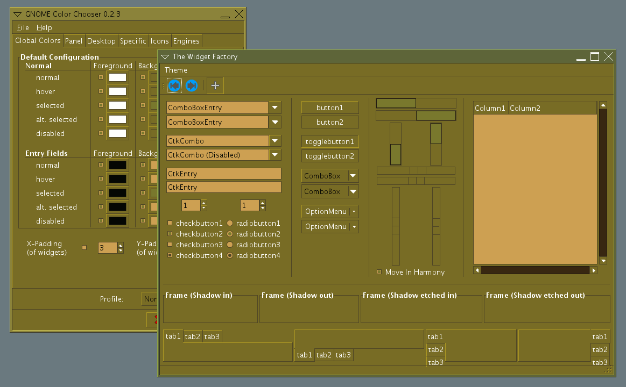The height and width of the screenshot is (387, 626).
Task: Open the upper OptionMenu
Action: [x=330, y=211]
